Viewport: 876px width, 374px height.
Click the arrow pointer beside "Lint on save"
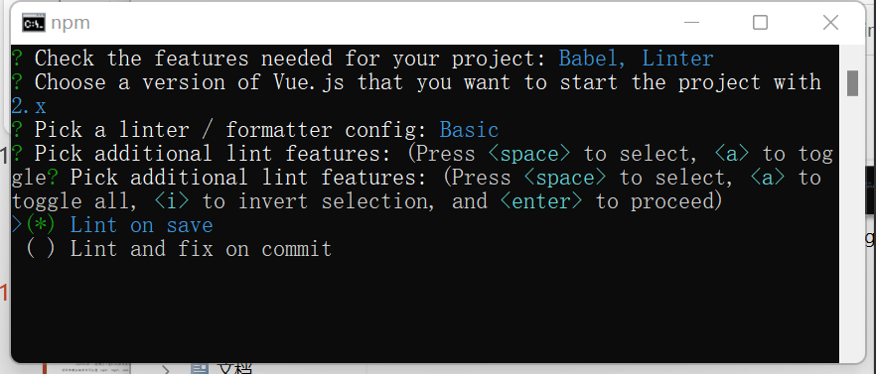(17, 225)
